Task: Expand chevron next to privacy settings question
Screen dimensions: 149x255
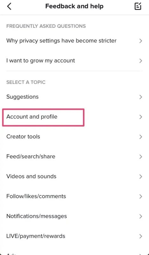Action: pos(141,41)
